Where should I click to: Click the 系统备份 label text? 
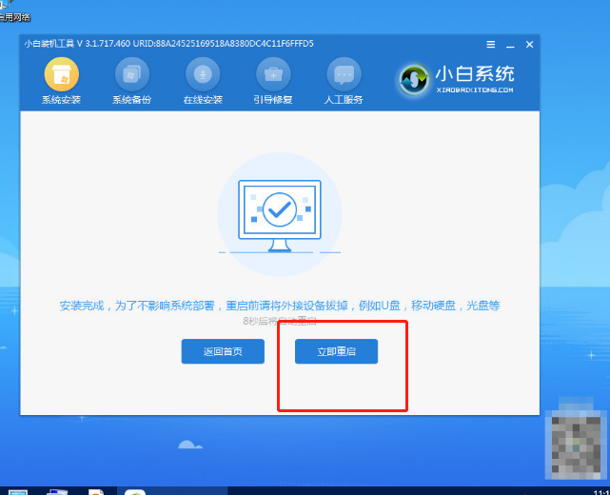coord(132,100)
